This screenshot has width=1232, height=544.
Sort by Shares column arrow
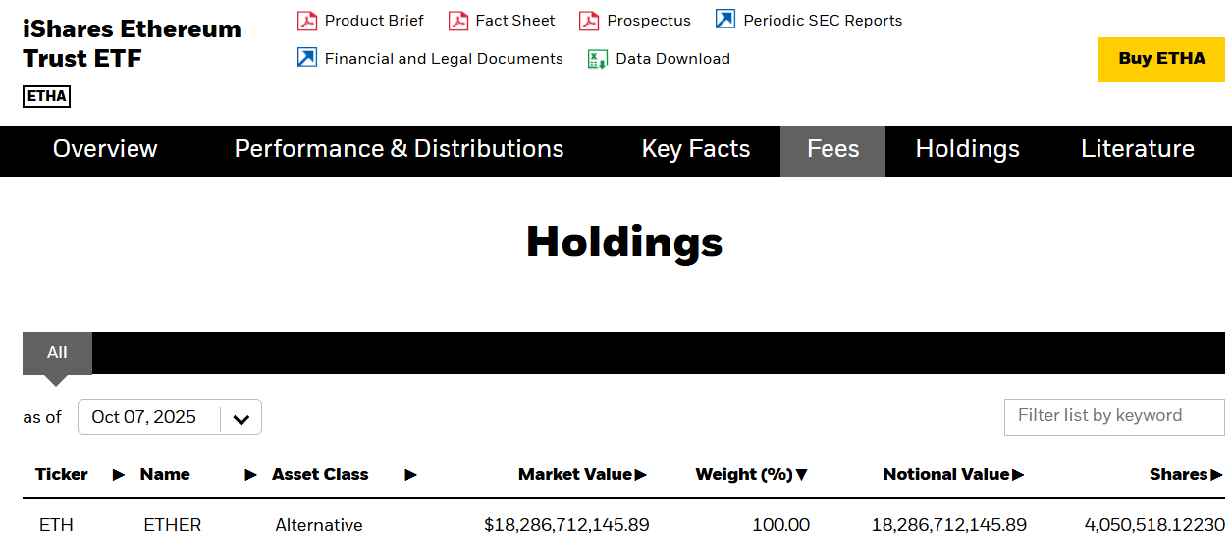pyautogui.click(x=1217, y=475)
